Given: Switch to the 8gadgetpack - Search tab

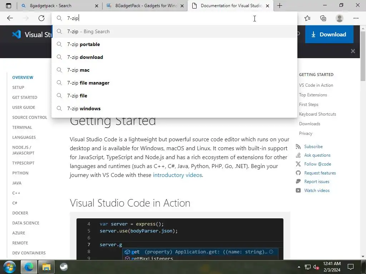Looking at the screenshot, I should [60, 6].
